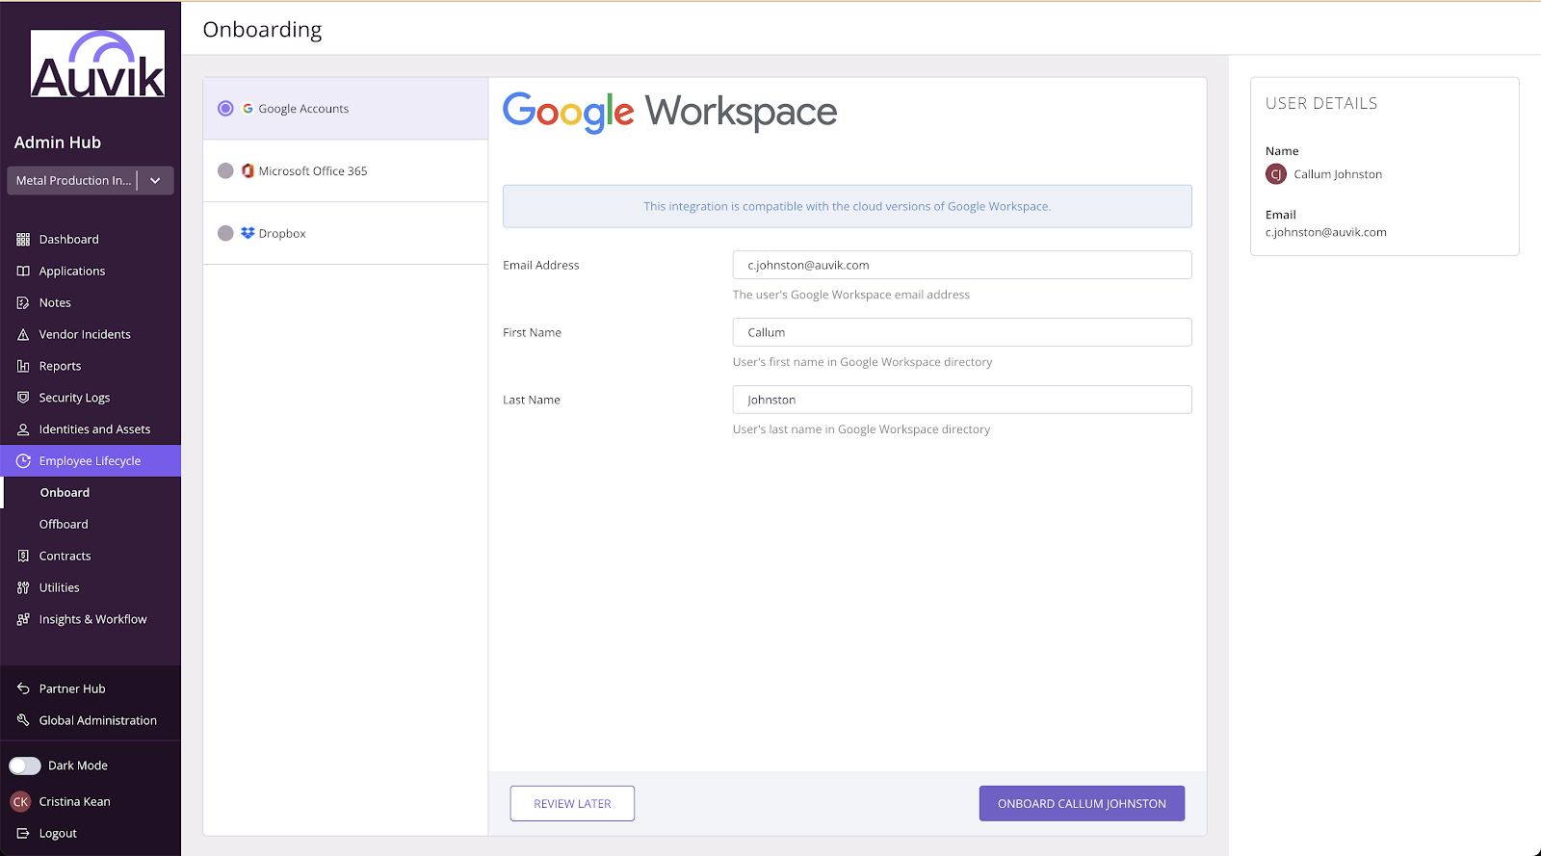The height and width of the screenshot is (856, 1541).
Task: Click "User's first name in Google Workspace directory" hint
Action: pos(862,362)
